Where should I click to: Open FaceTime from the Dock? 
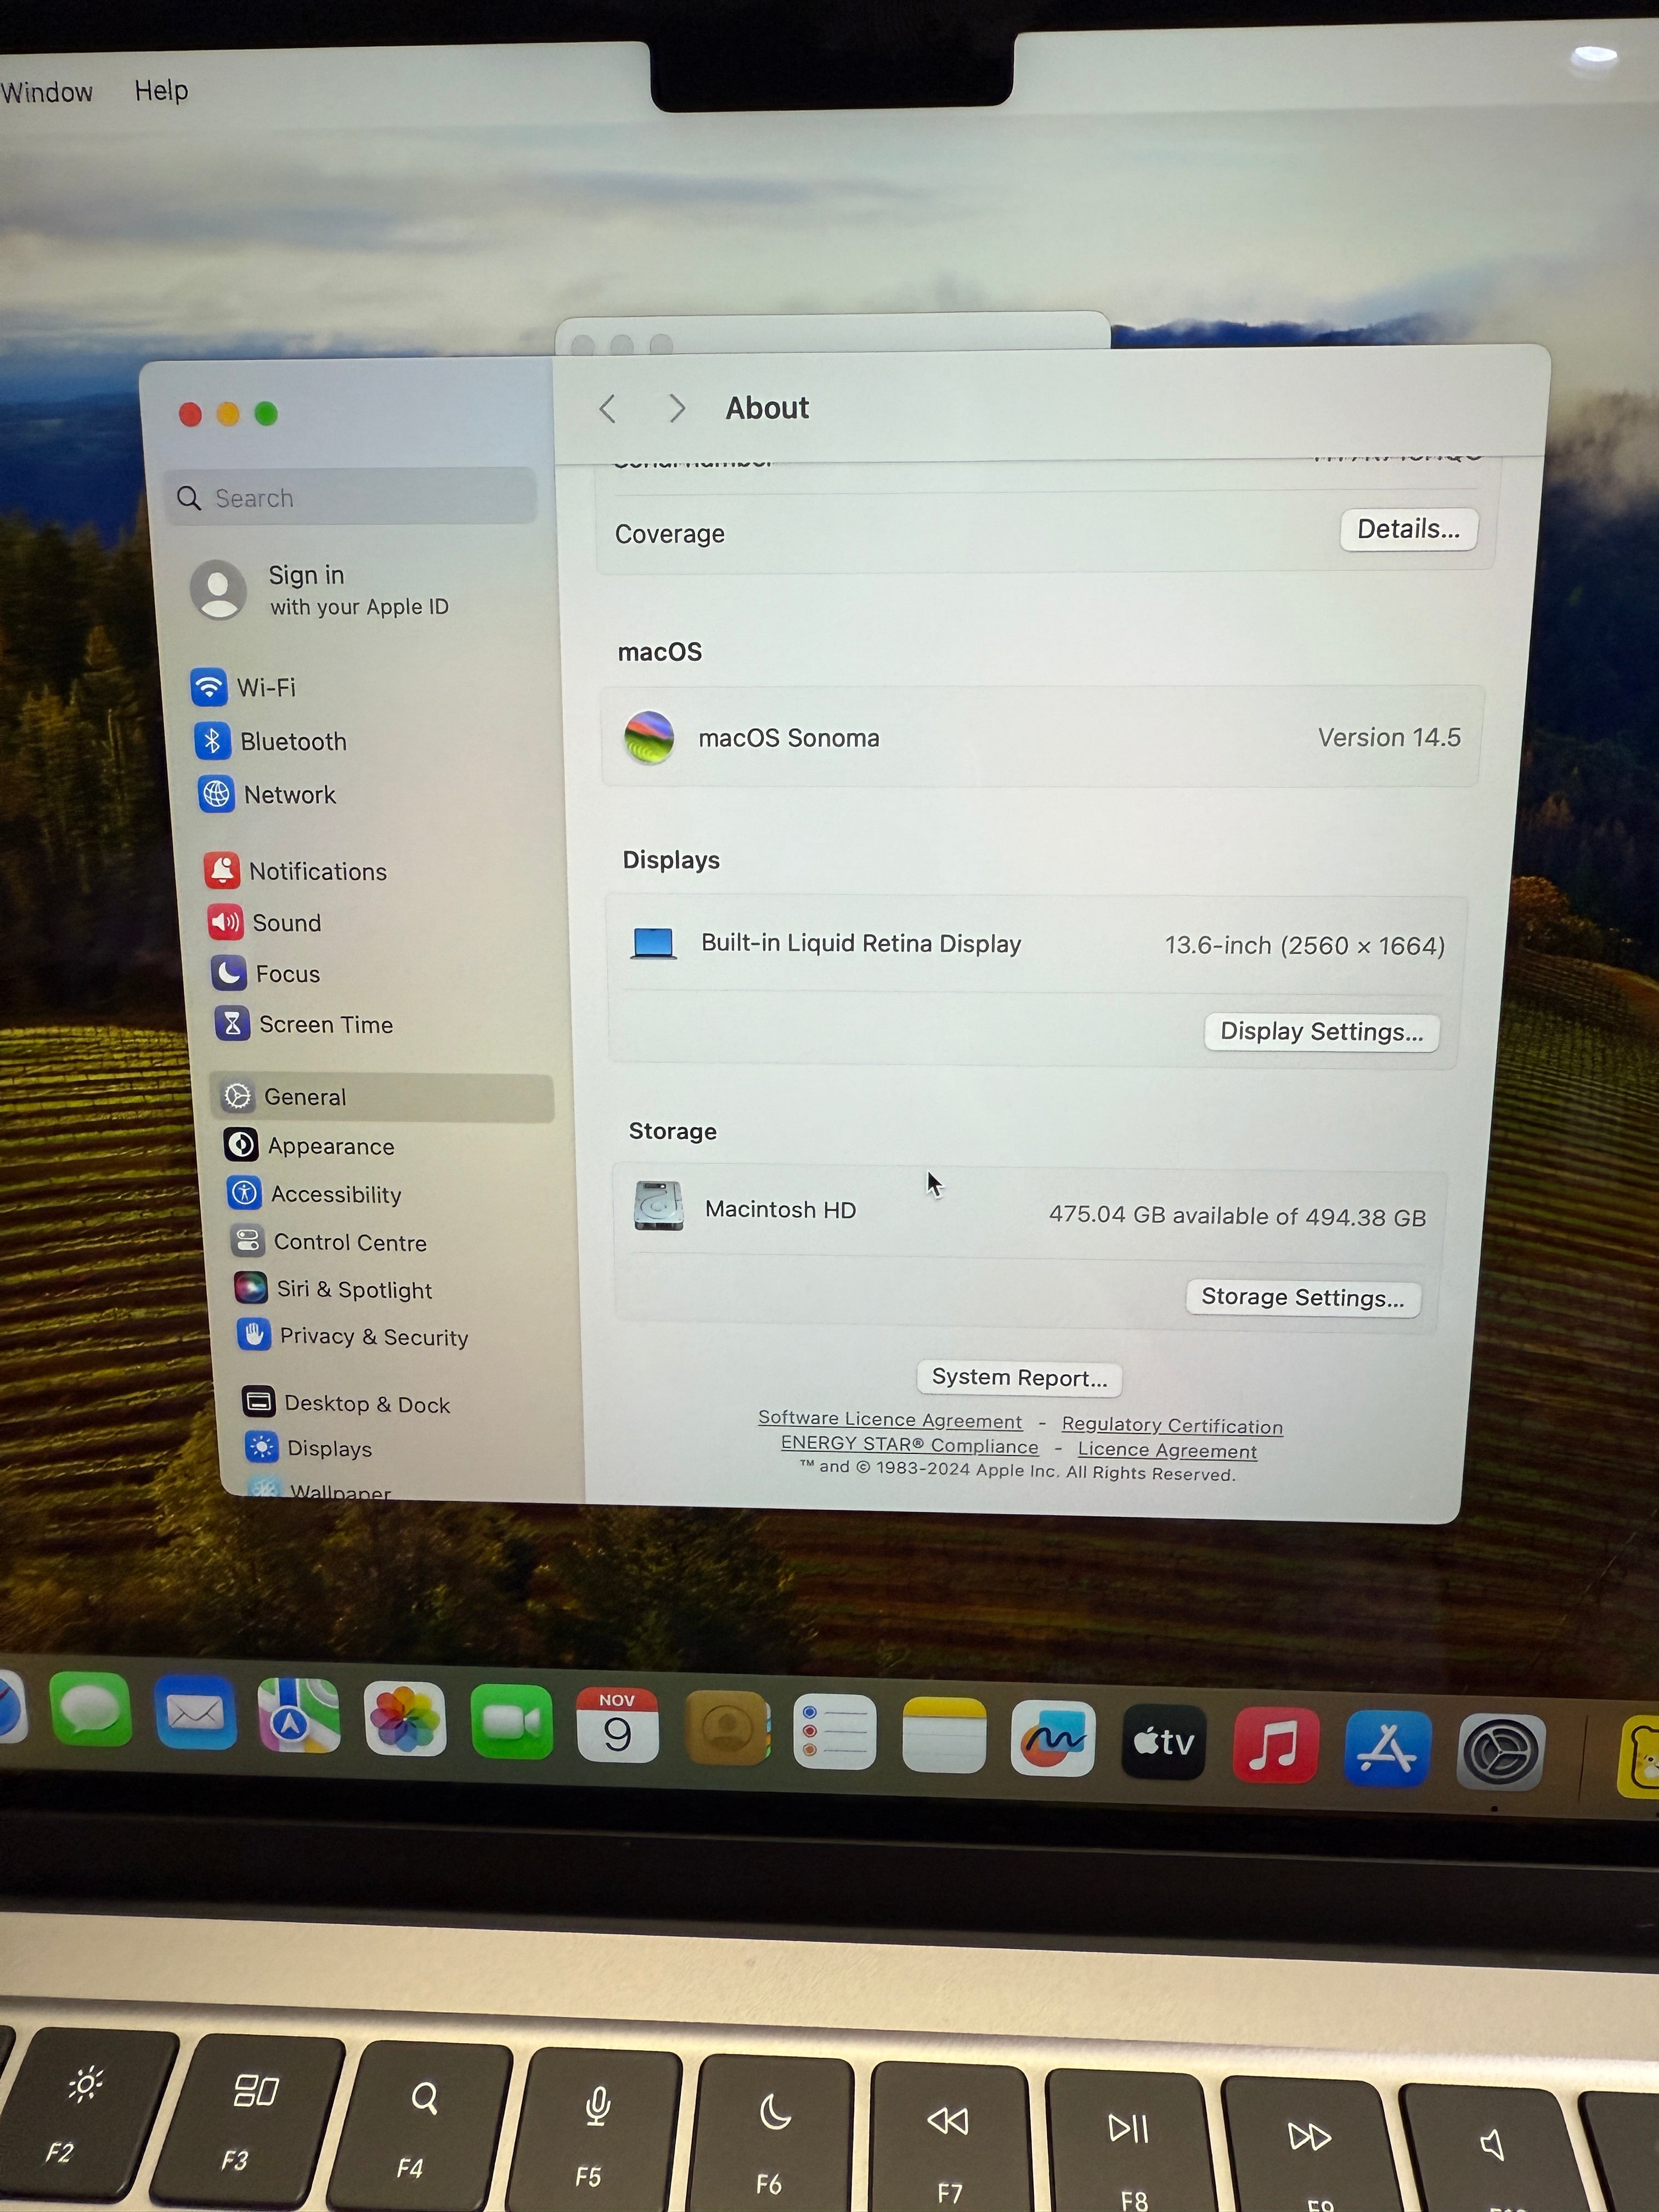(x=511, y=1721)
